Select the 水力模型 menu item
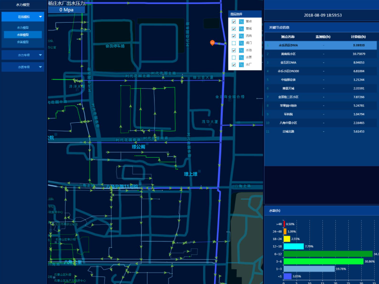The image size is (379, 284). click(23, 28)
